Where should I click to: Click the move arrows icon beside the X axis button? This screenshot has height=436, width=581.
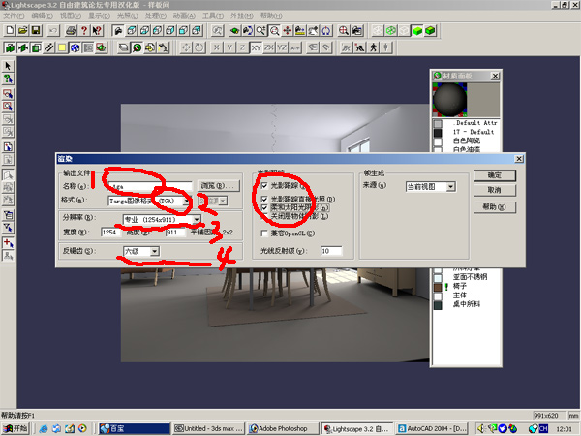(x=186, y=48)
